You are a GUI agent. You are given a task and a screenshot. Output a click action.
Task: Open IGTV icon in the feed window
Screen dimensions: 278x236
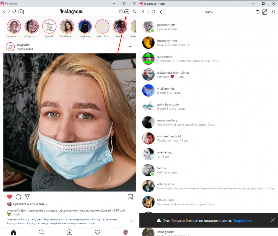[121, 12]
